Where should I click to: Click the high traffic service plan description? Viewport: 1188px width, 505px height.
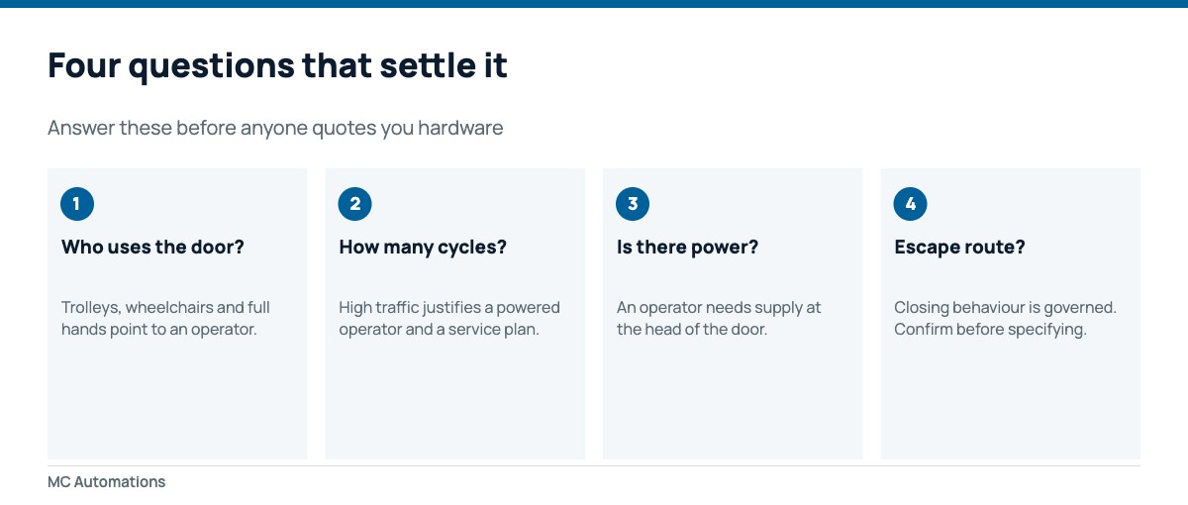(449, 318)
